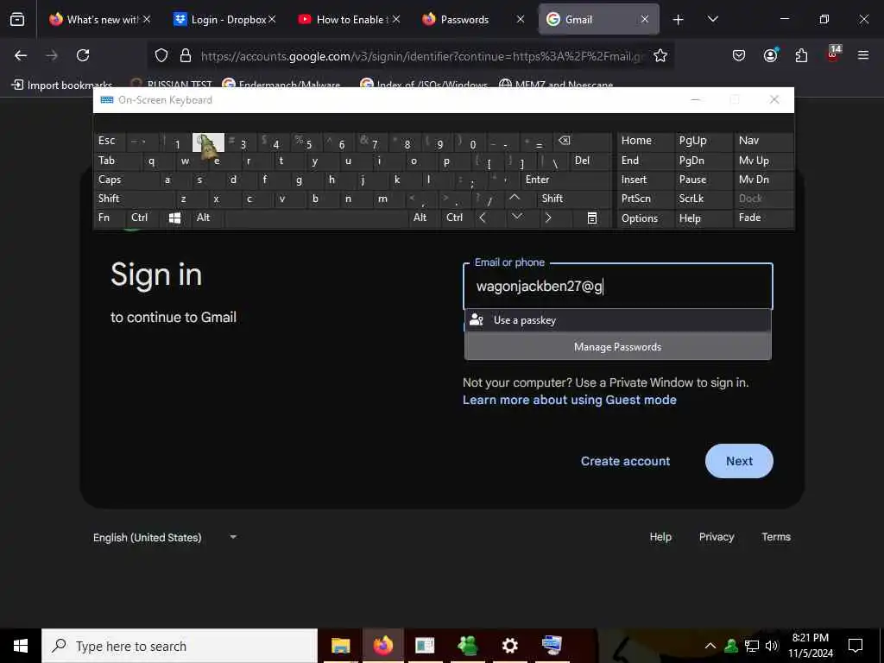
Task: Open the Terms link in footer
Action: (x=776, y=537)
